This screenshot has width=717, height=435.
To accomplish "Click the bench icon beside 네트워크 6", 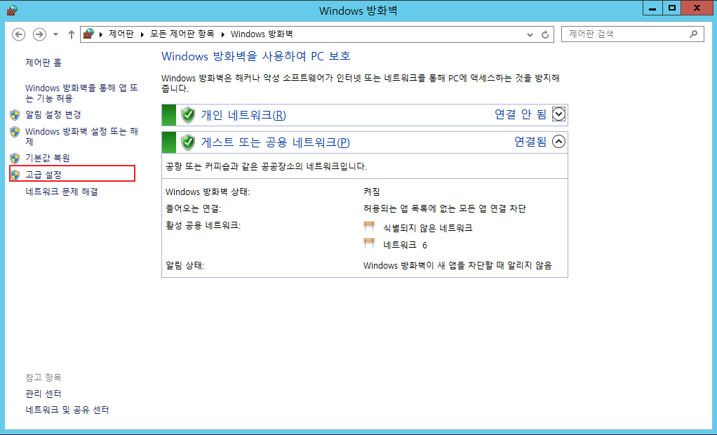I will point(369,243).
